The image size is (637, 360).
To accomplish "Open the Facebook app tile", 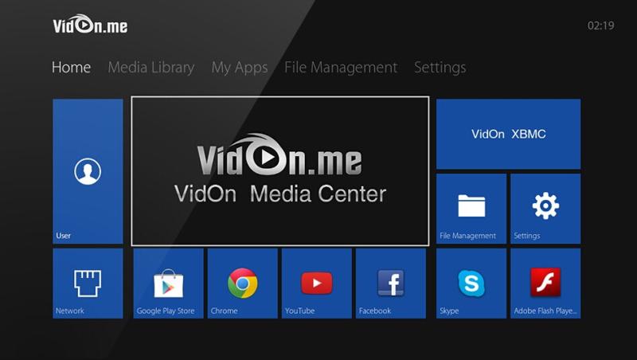I will click(x=390, y=283).
